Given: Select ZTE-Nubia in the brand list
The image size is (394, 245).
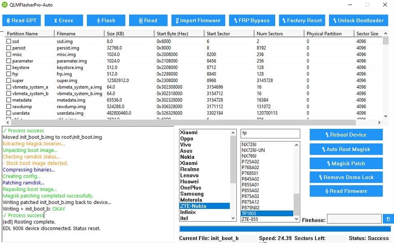Looking at the screenshot, I should click(204, 206).
